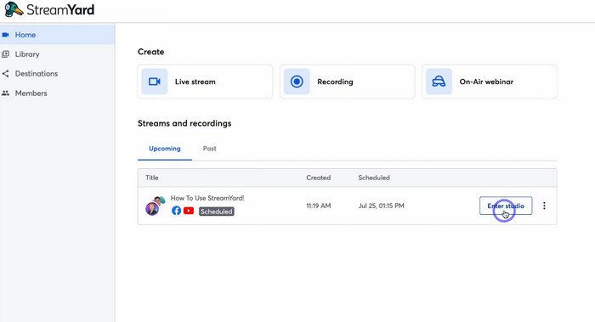Click the Created column header
The image size is (595, 322).
pos(319,178)
